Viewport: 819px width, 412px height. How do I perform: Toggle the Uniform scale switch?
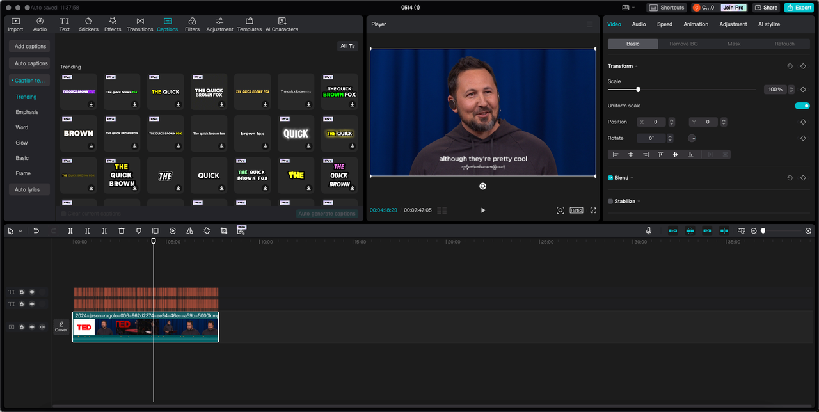[802, 106]
